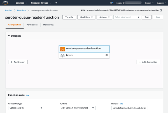
Task: Copy the function ARN with copy icon
Action: click(x=161, y=10)
